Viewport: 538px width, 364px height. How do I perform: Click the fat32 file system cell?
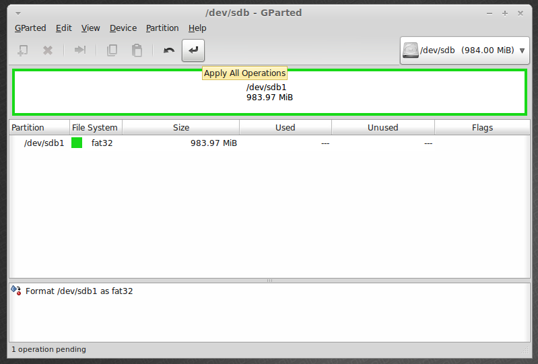pos(102,143)
